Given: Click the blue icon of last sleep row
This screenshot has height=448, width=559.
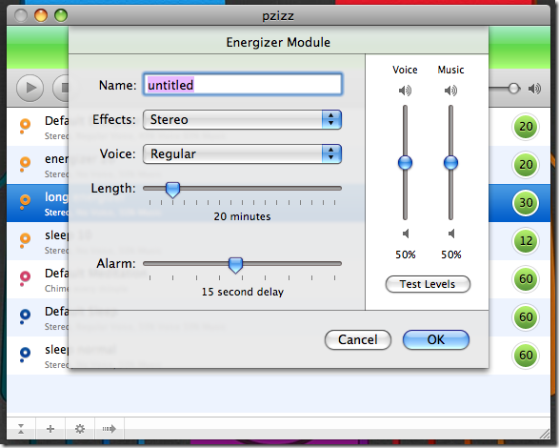Looking at the screenshot, I should (25, 355).
